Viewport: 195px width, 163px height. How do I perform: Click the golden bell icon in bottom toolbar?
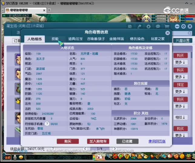158,156
